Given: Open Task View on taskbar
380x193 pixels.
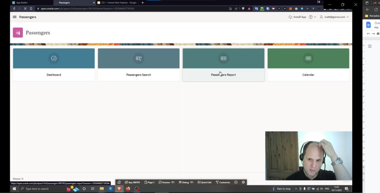Looking at the screenshot, I should 92,189.
